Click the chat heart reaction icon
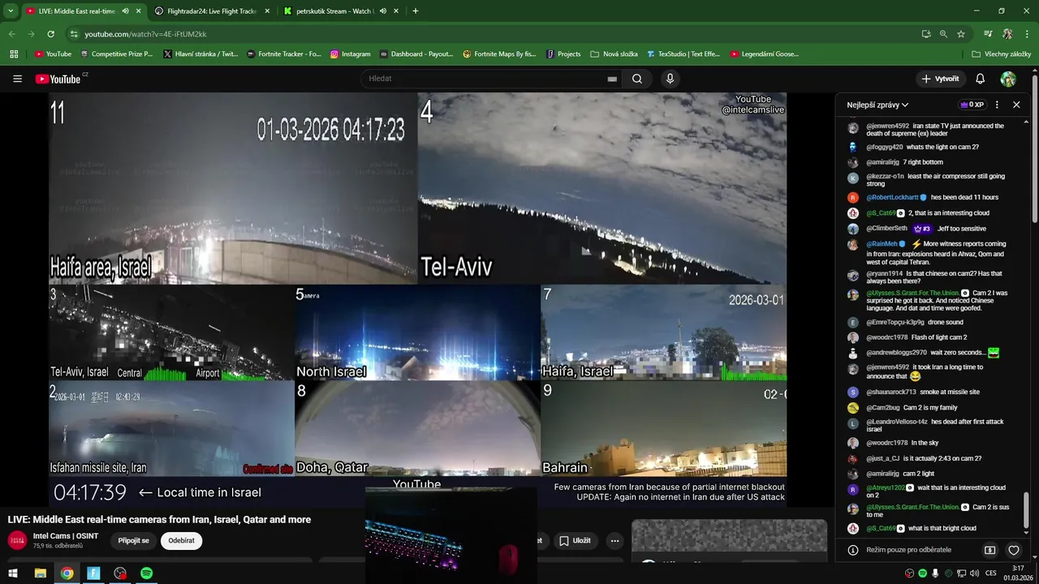 [1014, 550]
